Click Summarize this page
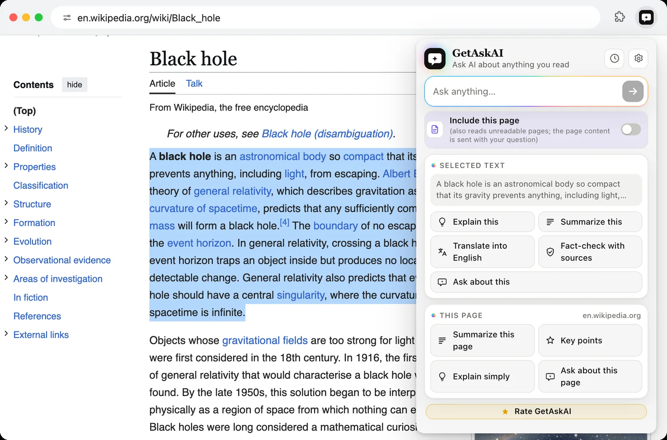 pos(482,340)
